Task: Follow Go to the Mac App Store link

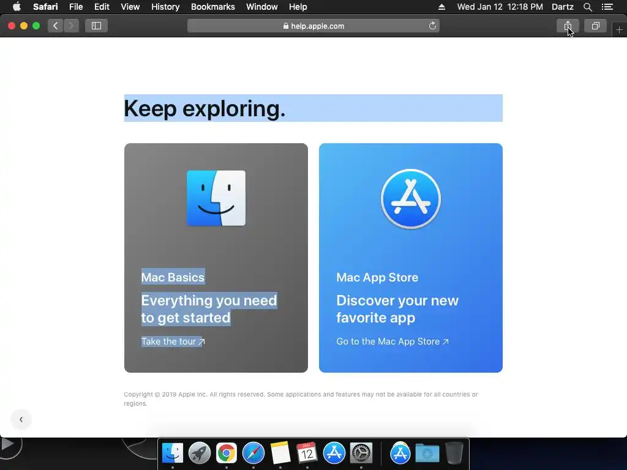Action: point(392,341)
